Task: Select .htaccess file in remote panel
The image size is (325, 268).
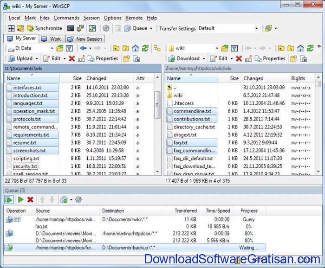Action: tap(184, 103)
